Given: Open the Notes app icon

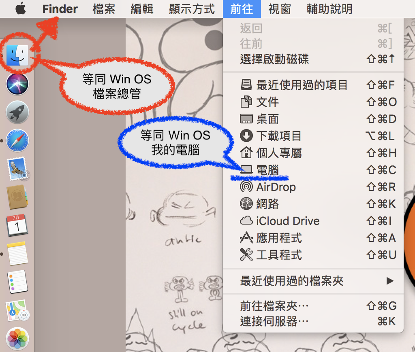Looking at the screenshot, I should tap(17, 253).
